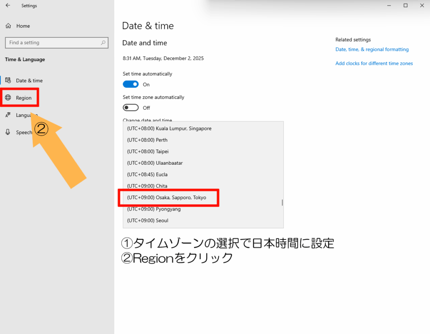Viewport: 430px width, 334px height.
Task: Click the time zone list scrollbar thumb
Action: click(282, 203)
